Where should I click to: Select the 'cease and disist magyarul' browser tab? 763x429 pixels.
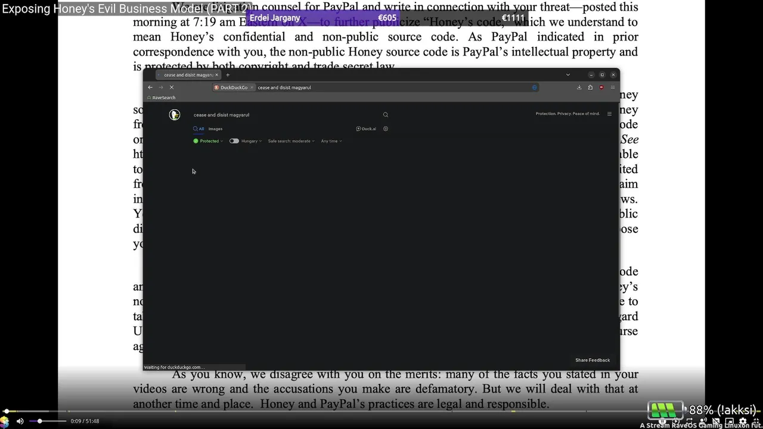point(188,75)
